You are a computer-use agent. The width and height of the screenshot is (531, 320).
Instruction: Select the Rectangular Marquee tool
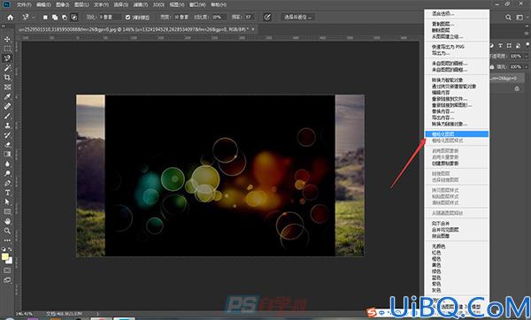7,49
